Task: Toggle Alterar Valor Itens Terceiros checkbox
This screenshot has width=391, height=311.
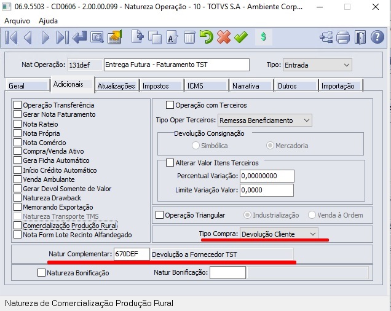Action: 170,163
